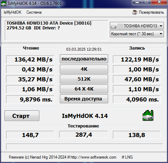Open the softwareok.com link in footer

click(93, 157)
